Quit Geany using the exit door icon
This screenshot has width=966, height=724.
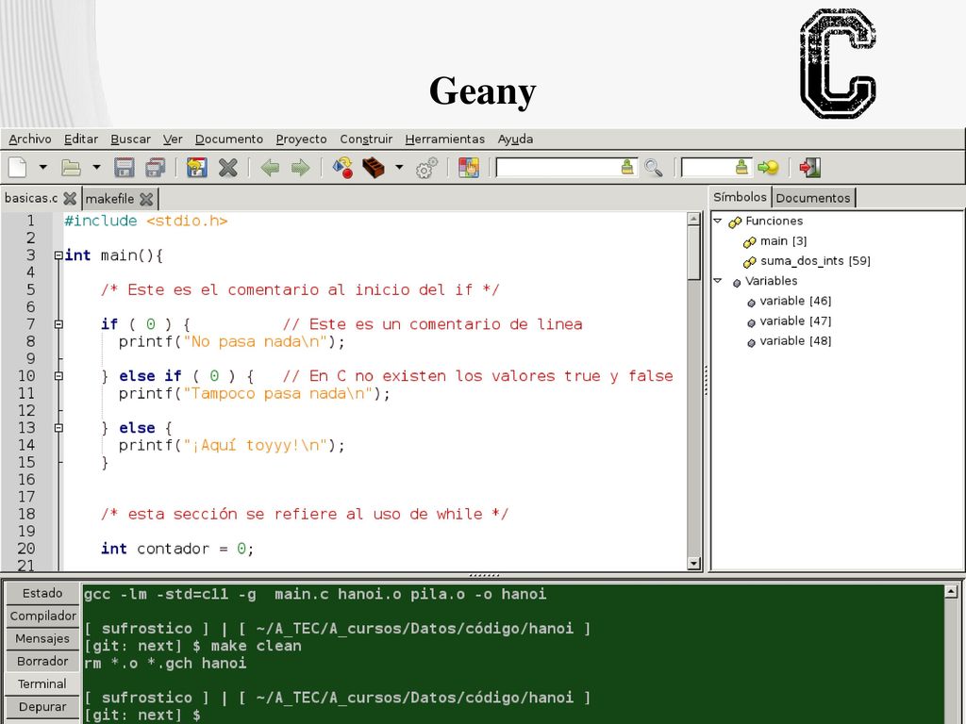point(809,167)
